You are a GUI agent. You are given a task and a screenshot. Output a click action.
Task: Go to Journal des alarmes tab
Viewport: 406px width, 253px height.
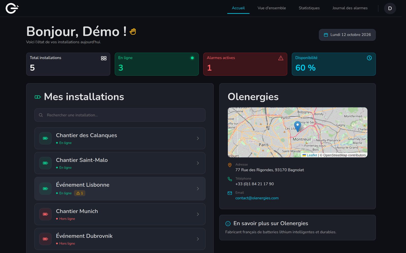pyautogui.click(x=350, y=8)
